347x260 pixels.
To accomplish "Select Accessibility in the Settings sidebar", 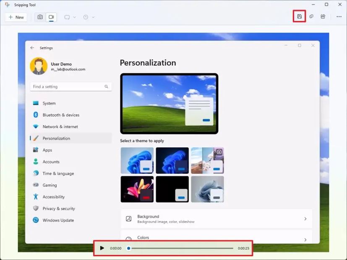I will coord(53,197).
